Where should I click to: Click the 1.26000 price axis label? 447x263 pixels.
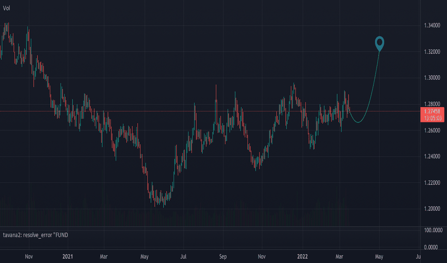pyautogui.click(x=432, y=131)
